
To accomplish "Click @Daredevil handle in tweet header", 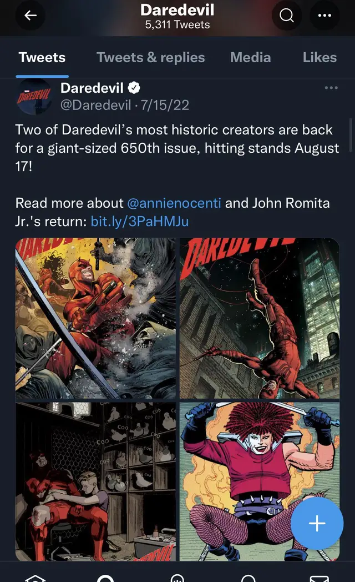I will tap(95, 105).
